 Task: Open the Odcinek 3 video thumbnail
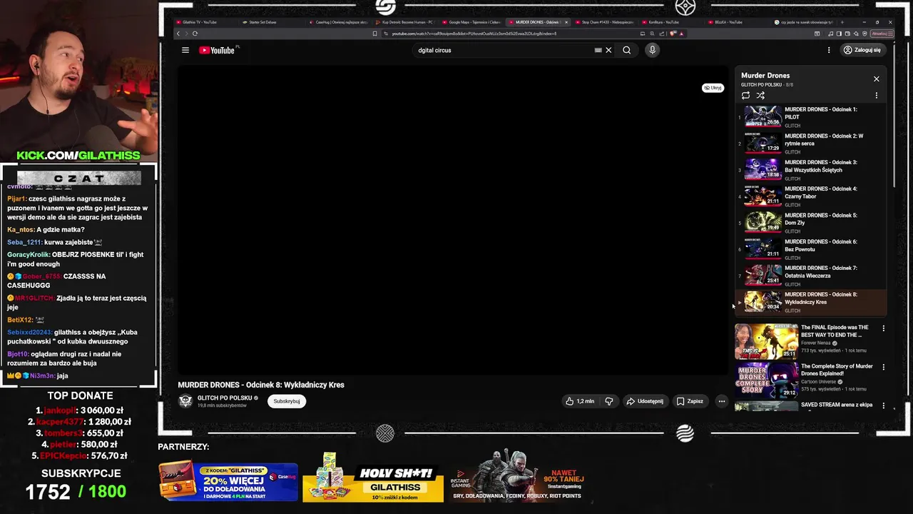click(763, 170)
